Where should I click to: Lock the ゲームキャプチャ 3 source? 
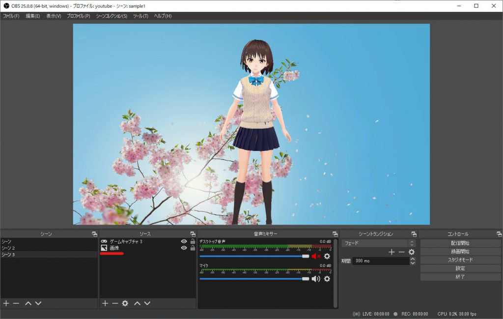coord(193,241)
